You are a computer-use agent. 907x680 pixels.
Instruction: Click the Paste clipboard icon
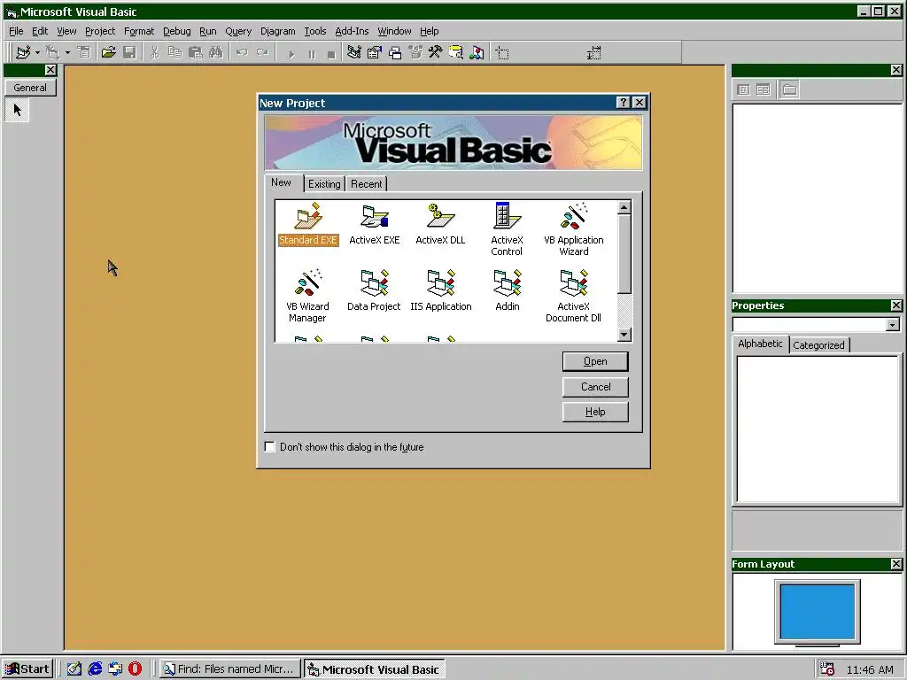(196, 52)
